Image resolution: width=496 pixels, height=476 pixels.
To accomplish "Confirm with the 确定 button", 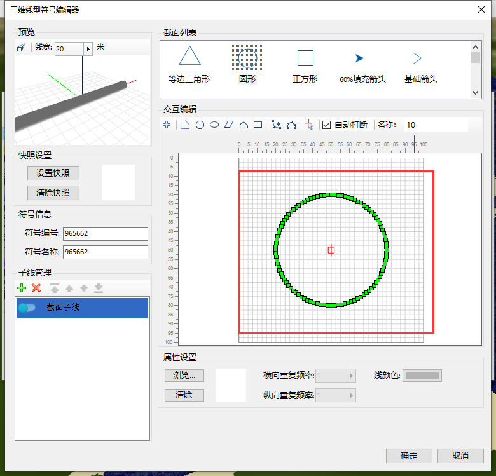I will (x=409, y=456).
